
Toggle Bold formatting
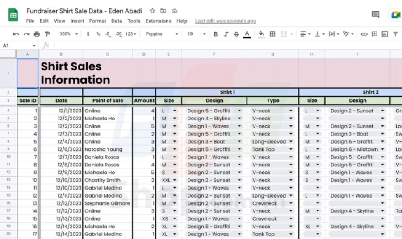click(x=216, y=34)
